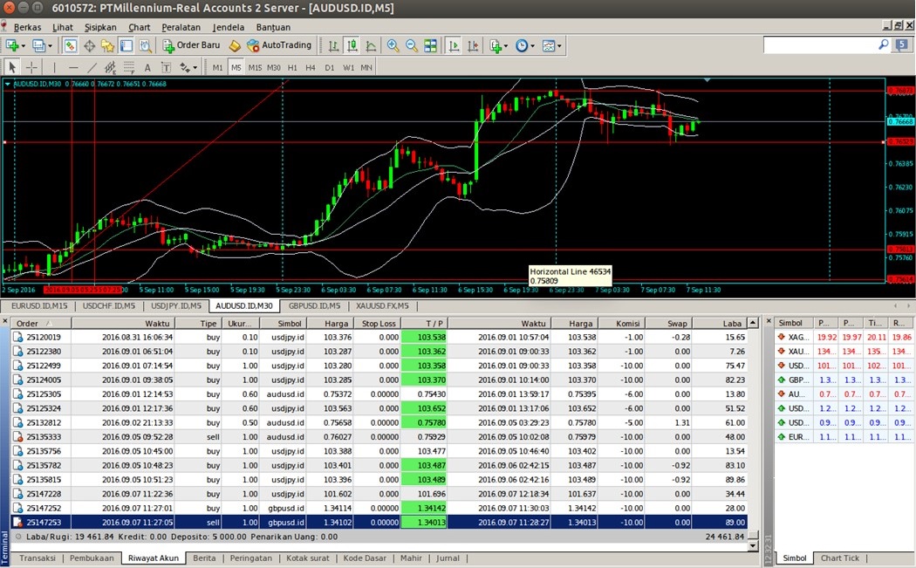Open the Sisipkan menu

[x=100, y=27]
